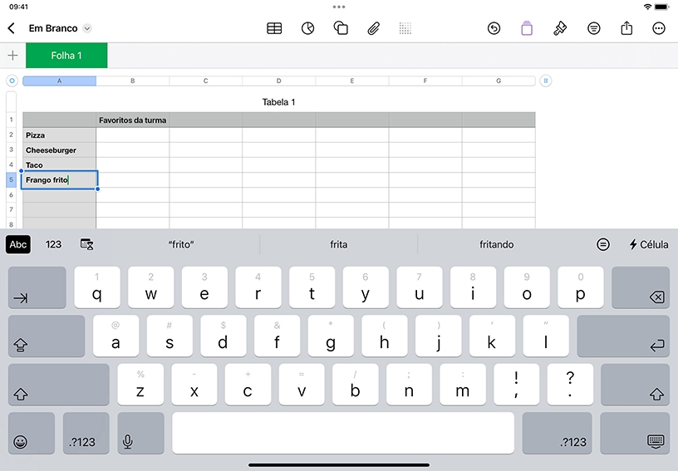This screenshot has height=471, width=678.
Task: Hide the keyboard with dismiss key
Action: coord(635,433)
